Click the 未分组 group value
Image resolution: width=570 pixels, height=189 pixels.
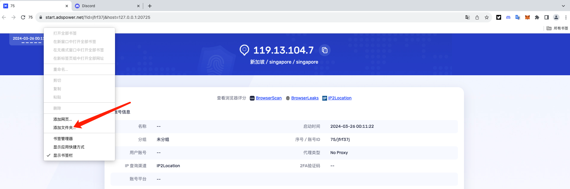(163, 139)
